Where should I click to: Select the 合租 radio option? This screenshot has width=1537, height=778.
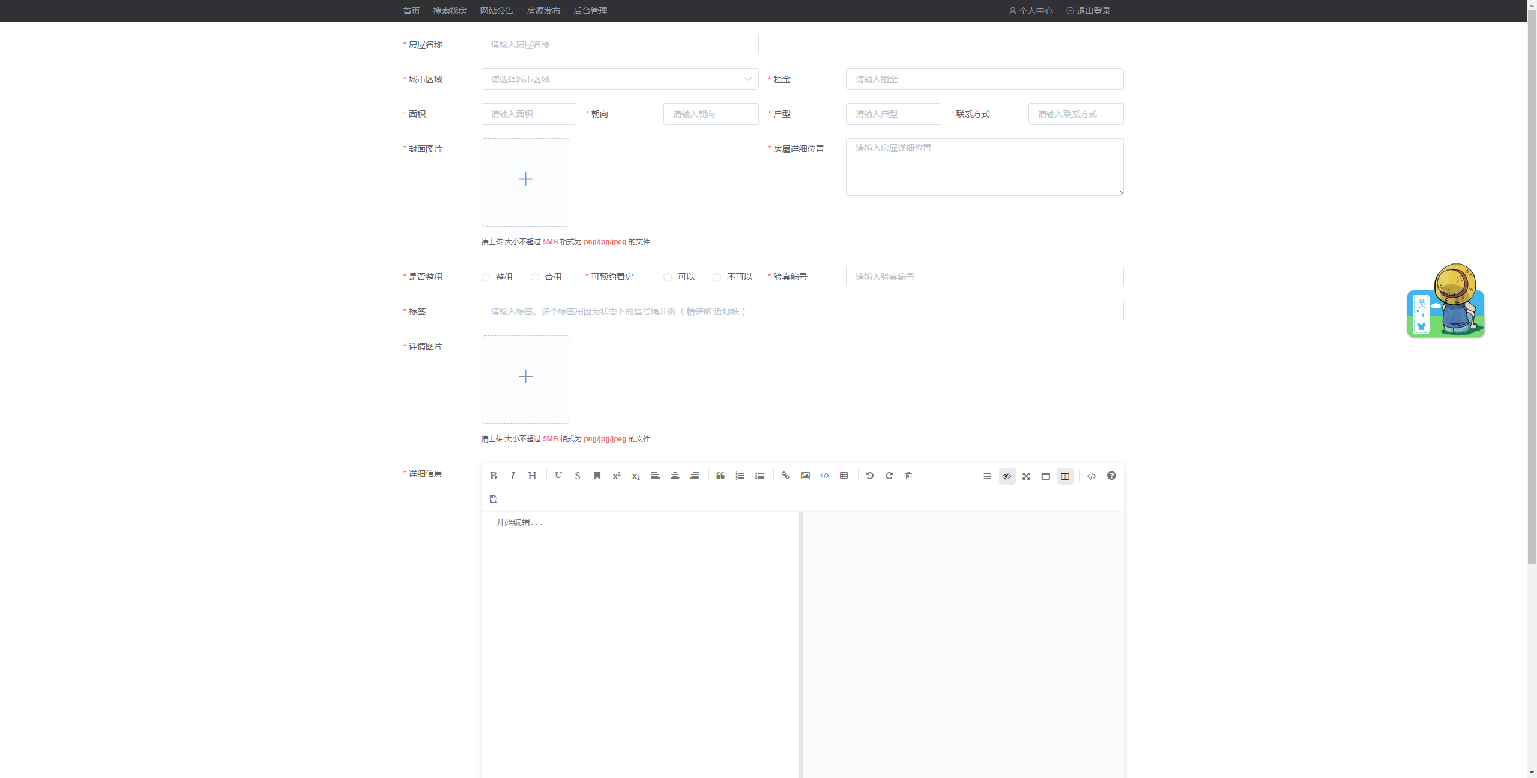535,277
